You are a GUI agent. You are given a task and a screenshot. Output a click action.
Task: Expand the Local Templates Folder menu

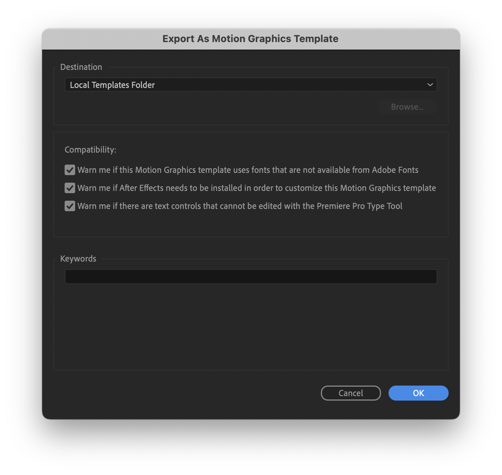(x=251, y=85)
